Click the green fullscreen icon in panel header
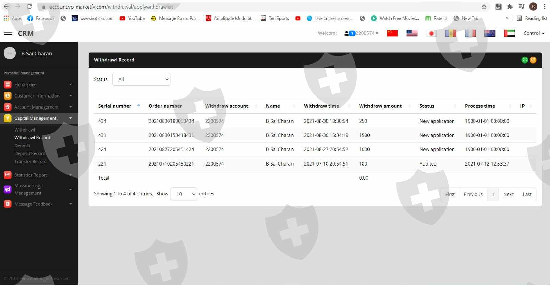The height and width of the screenshot is (285, 550). click(525, 60)
